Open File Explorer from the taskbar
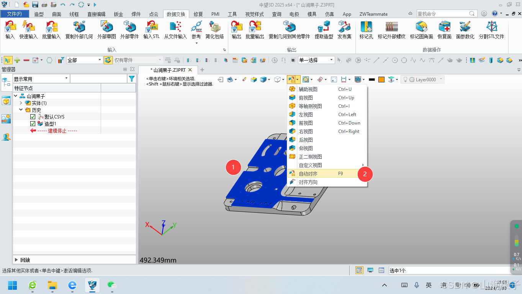The width and height of the screenshot is (522, 294). coord(52,285)
